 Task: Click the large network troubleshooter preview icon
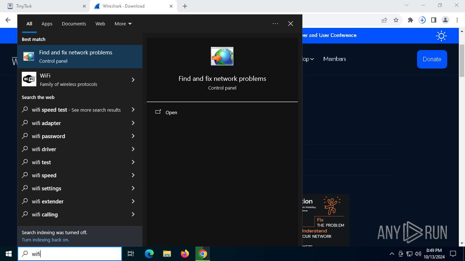click(x=222, y=56)
